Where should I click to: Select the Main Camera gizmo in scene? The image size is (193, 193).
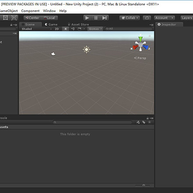pos(53,54)
